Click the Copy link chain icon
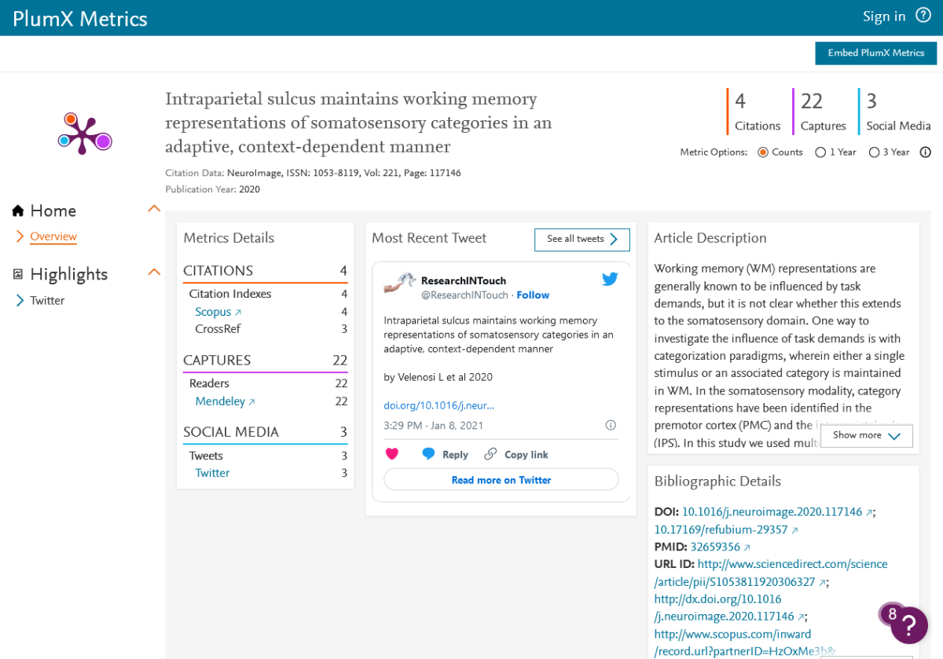Viewport: 943px width, 659px height. [x=490, y=454]
